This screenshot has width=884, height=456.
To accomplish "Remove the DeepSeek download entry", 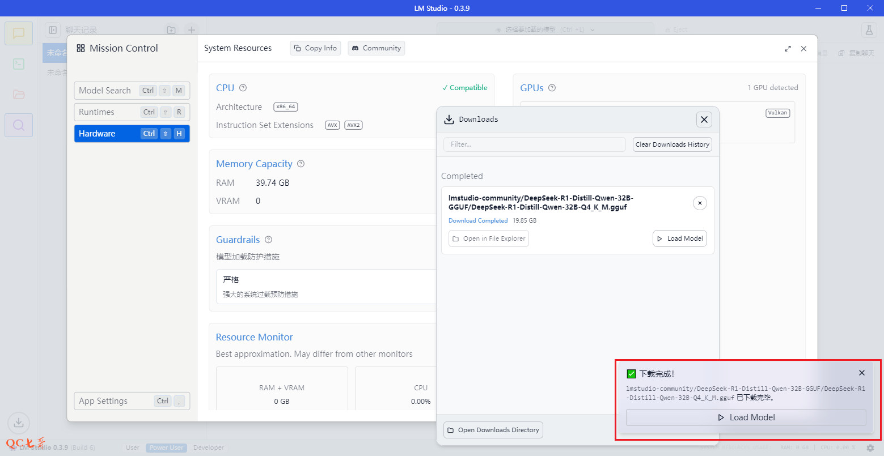I will (x=700, y=203).
